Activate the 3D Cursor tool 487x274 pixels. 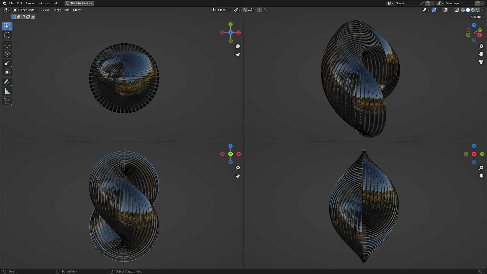click(7, 35)
